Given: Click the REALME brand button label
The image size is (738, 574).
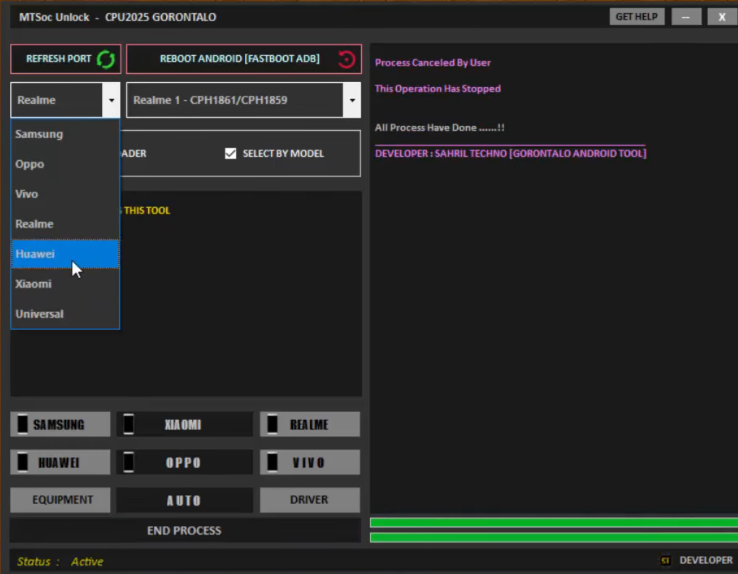Looking at the screenshot, I should [x=309, y=425].
